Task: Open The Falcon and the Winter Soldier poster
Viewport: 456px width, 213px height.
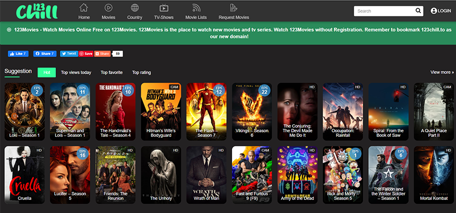Action: 388,175
